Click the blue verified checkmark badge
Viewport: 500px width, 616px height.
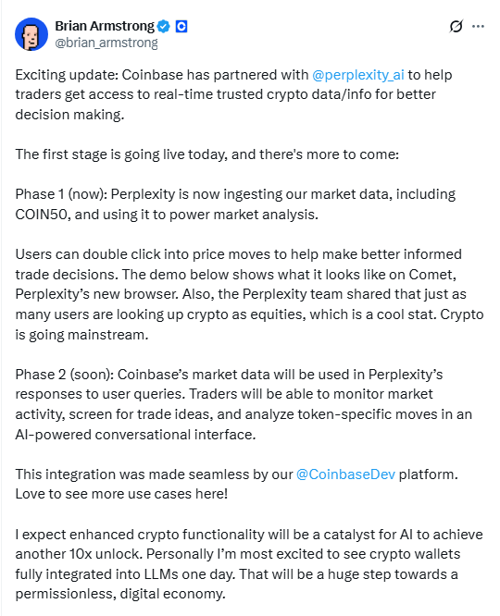point(164,26)
